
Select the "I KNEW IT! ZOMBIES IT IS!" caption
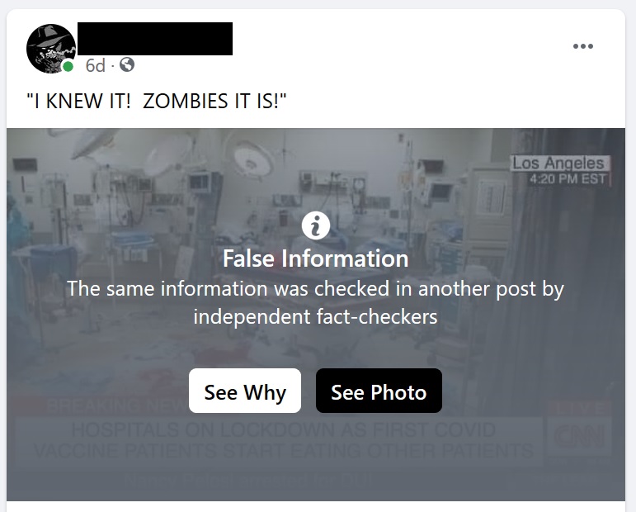pyautogui.click(x=157, y=101)
